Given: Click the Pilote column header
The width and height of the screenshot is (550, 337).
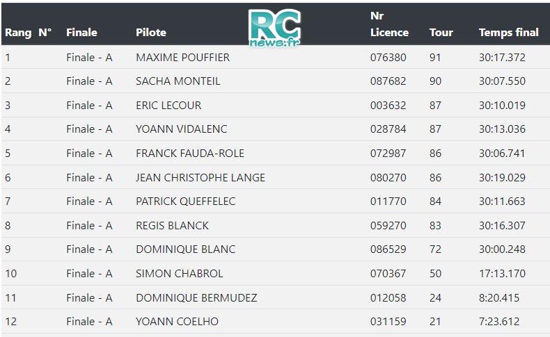Looking at the screenshot, I should coord(151,33).
